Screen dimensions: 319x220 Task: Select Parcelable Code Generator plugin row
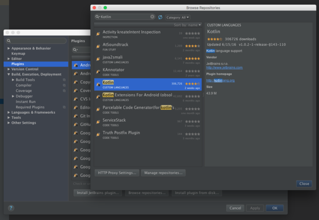[x=148, y=110]
